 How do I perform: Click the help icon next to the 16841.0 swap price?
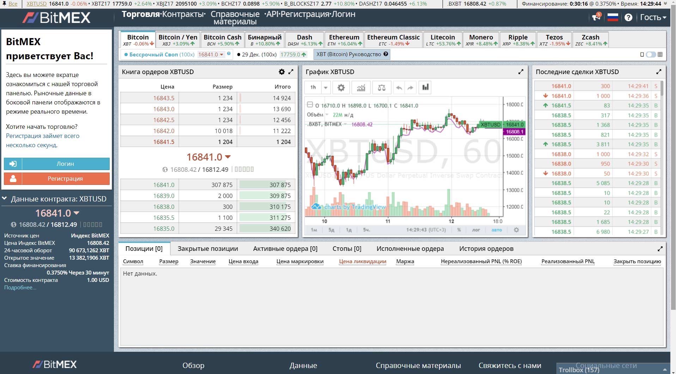pyautogui.click(x=229, y=54)
